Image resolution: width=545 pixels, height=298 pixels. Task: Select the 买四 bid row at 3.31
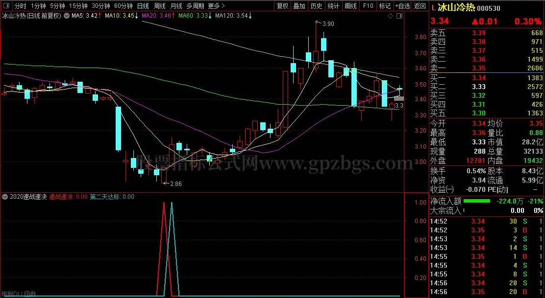point(487,104)
